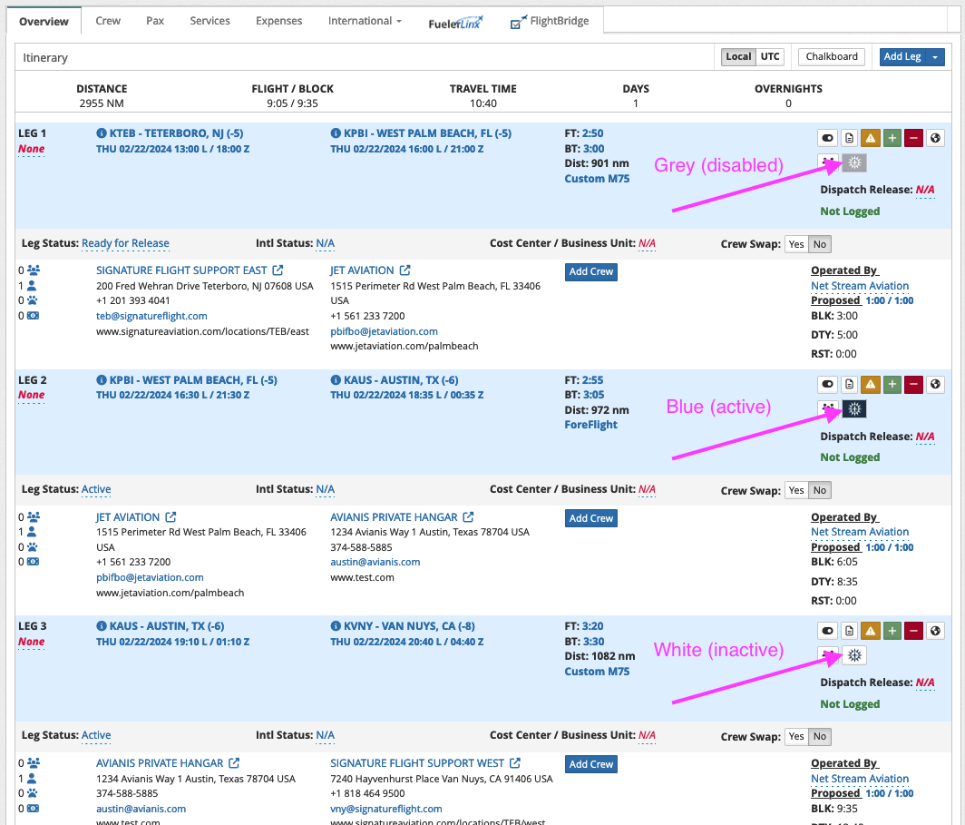This screenshot has height=825, width=965.
Task: Click the blue ForeFlight icon on Leg 2
Action: (x=853, y=409)
